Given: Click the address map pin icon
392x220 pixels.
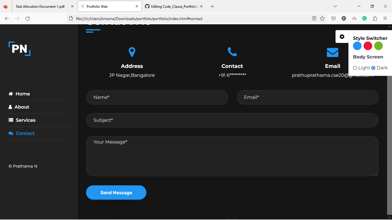Looking at the screenshot, I should tap(132, 52).
